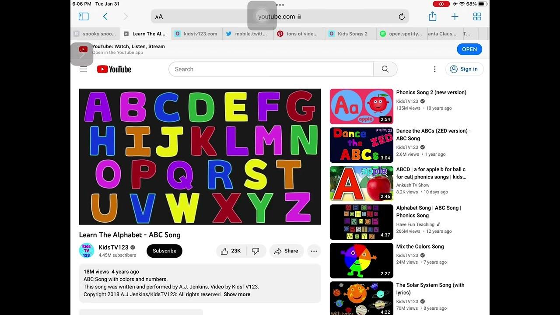Click title Mix the Colors Song
560x315 pixels.
[420, 247]
